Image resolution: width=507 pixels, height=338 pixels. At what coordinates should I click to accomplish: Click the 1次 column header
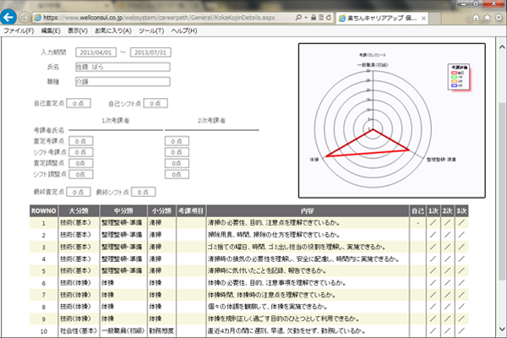point(433,211)
